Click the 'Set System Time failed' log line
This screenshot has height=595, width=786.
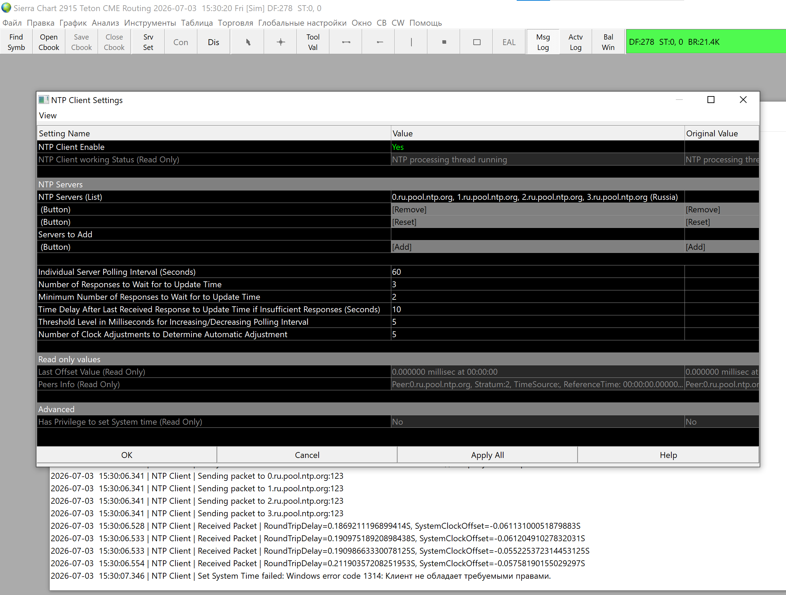coord(301,576)
